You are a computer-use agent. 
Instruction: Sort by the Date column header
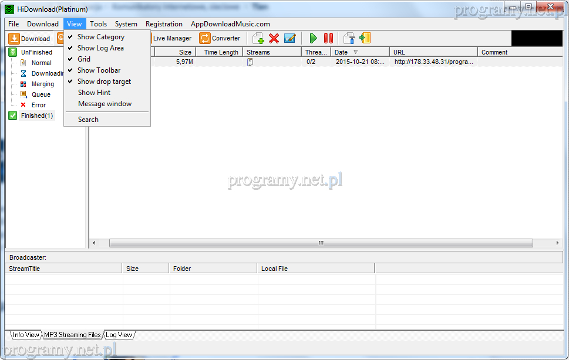pyautogui.click(x=346, y=52)
